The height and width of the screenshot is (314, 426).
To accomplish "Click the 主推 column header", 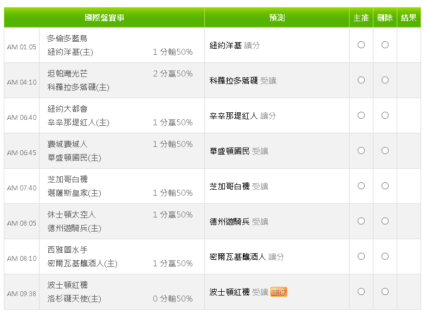I will pos(361,18).
